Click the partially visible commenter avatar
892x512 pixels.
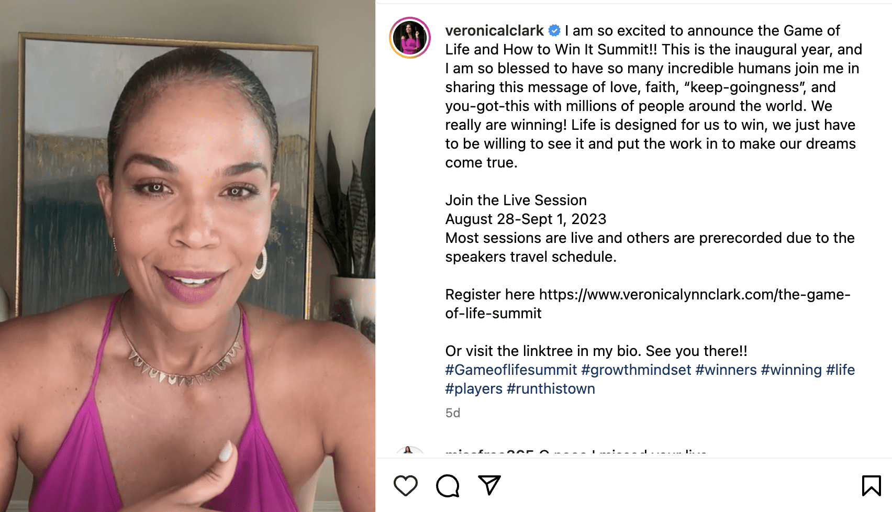(410, 451)
